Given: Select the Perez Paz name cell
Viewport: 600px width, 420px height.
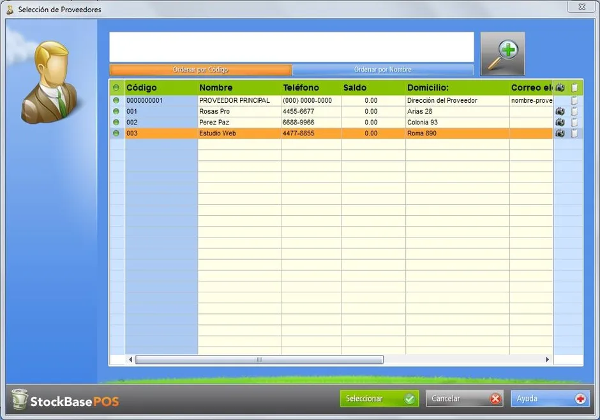Looking at the screenshot, I should point(239,123).
